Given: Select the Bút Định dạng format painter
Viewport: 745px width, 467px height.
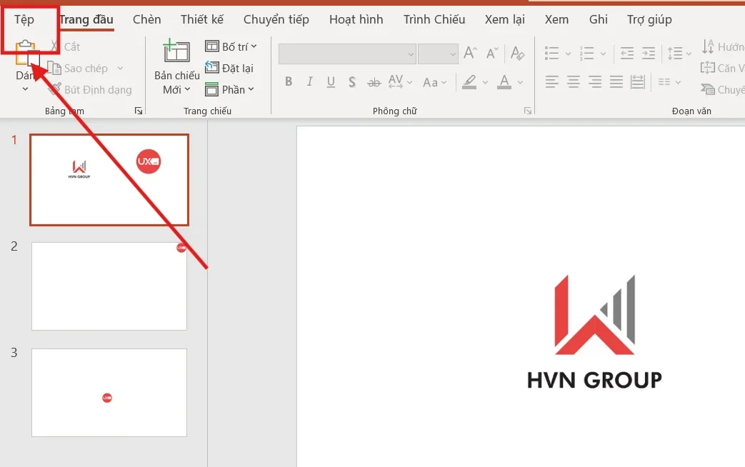Looking at the screenshot, I should [x=90, y=90].
